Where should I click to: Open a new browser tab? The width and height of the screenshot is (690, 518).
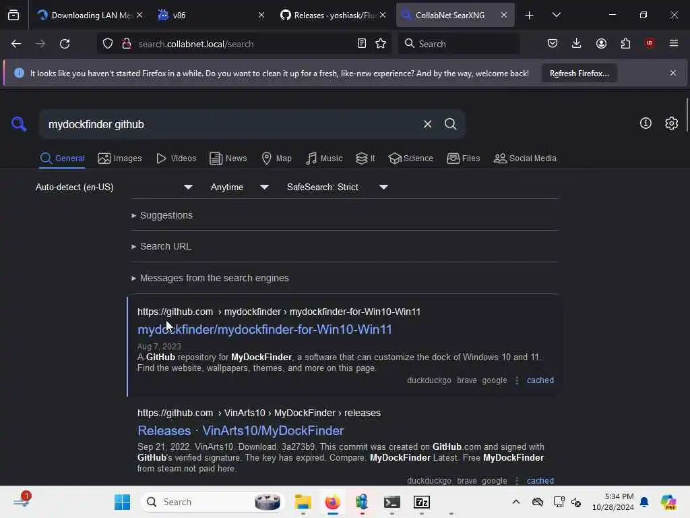click(530, 16)
